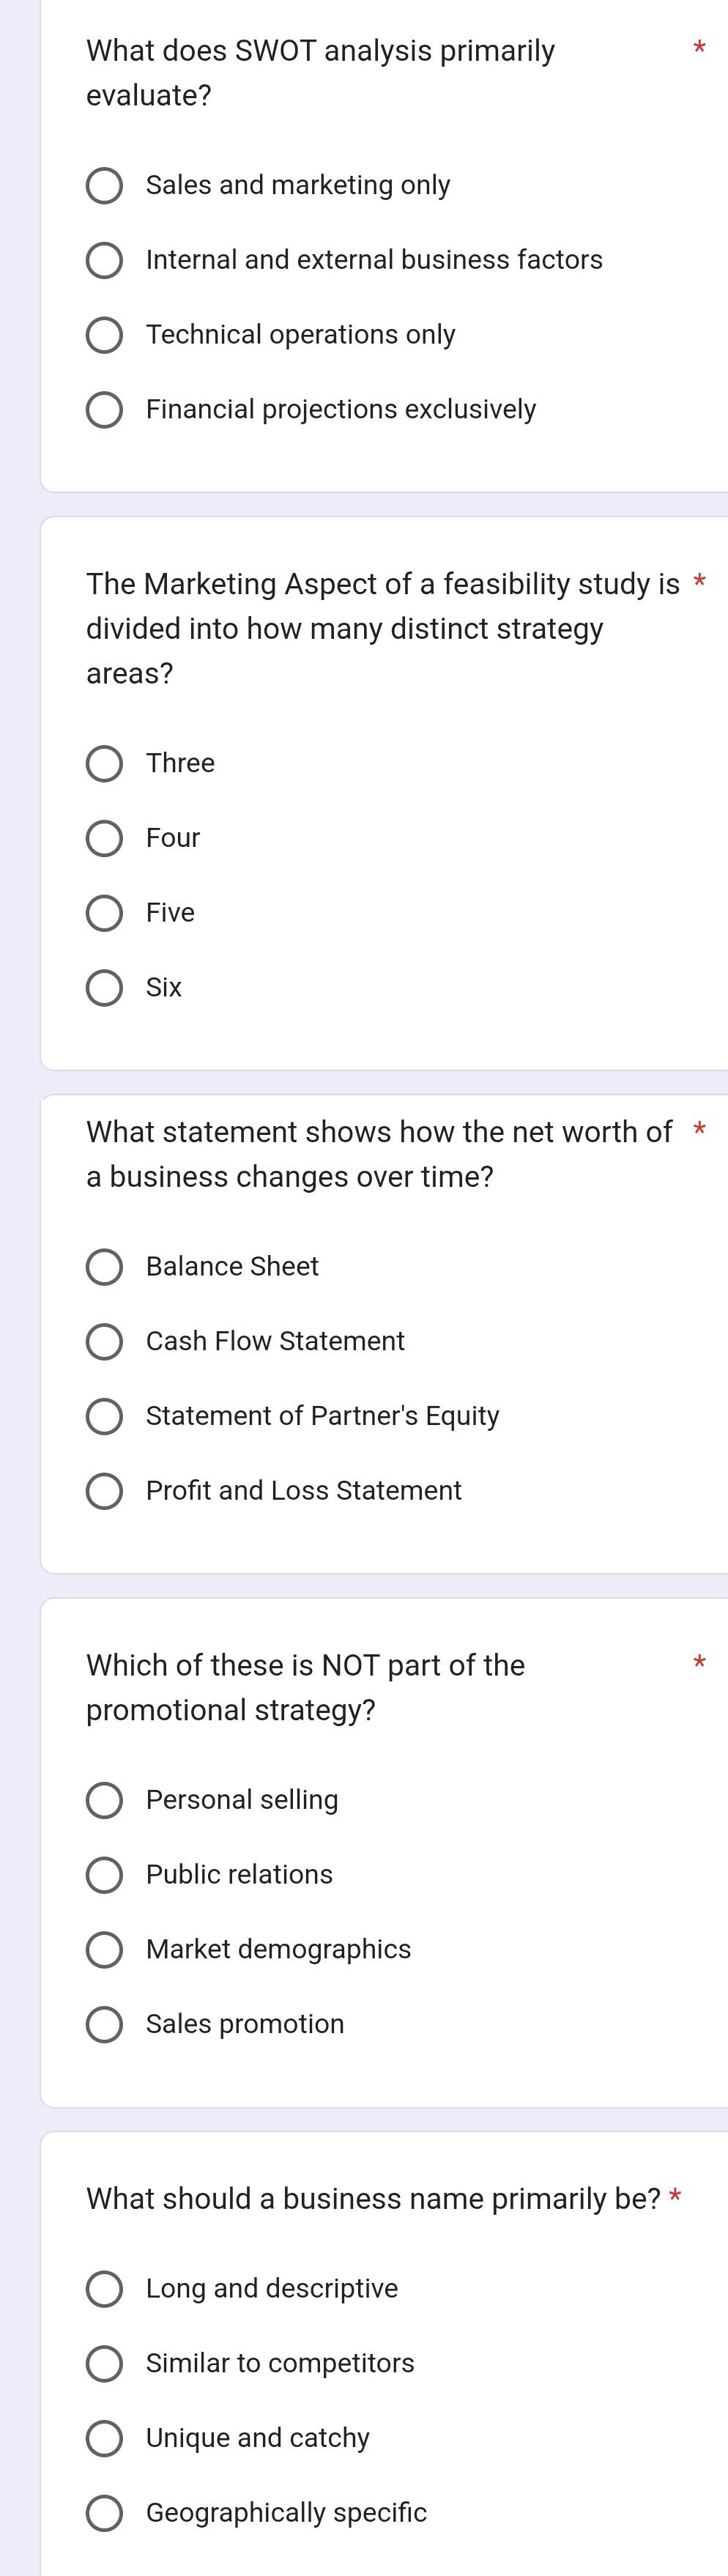Pick 'Profit and Loss Statement'
The image size is (728, 2576).
point(104,1491)
